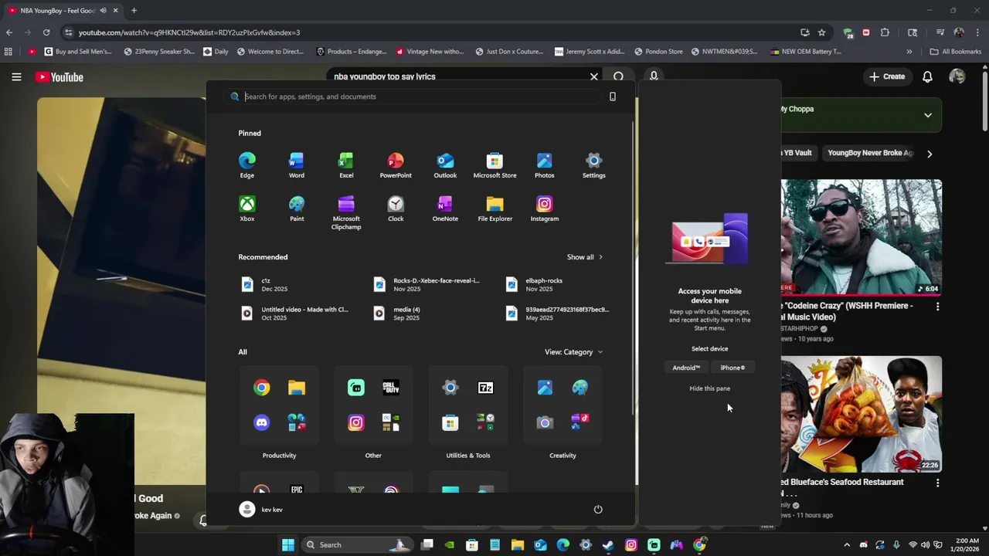Open Edge from pinned apps
This screenshot has height=556, width=989.
pyautogui.click(x=246, y=164)
